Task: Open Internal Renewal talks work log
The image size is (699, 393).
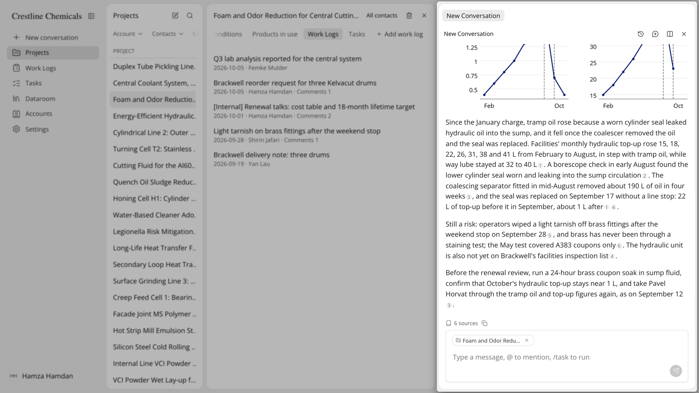Action: pos(320,111)
